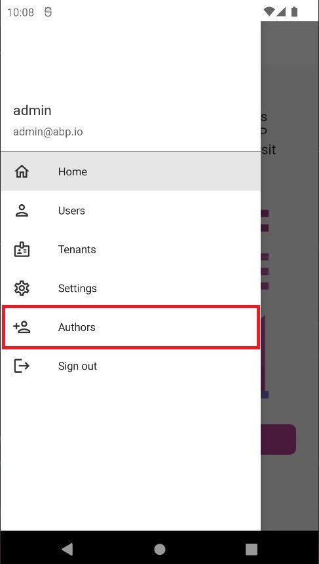Image resolution: width=319 pixels, height=564 pixels.
Task: Choose Sign out from the drawer
Action: click(130, 366)
